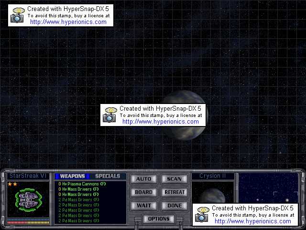Viewport: 306px width, 230px height.
Task: Click the gold star rank icons
Action: 12,184
